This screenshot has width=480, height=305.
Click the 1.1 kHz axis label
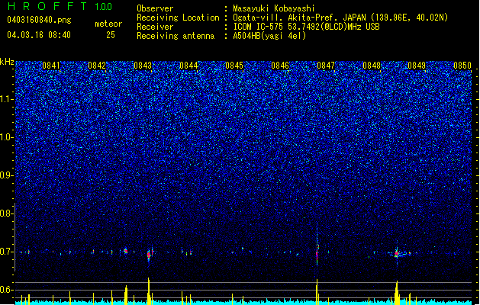[7, 99]
